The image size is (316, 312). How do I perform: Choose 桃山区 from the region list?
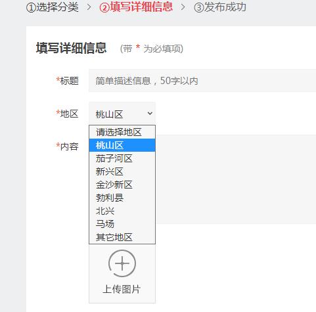coord(122,145)
